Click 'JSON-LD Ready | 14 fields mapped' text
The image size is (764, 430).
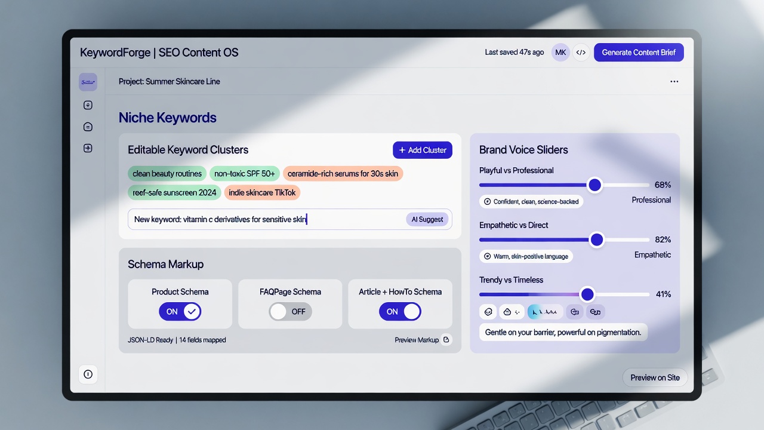point(177,340)
